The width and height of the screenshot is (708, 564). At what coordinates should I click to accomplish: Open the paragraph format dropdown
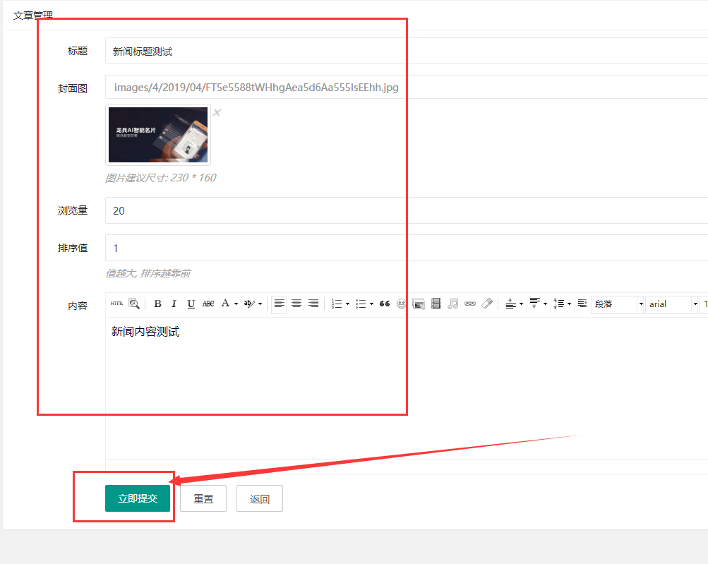coord(618,304)
